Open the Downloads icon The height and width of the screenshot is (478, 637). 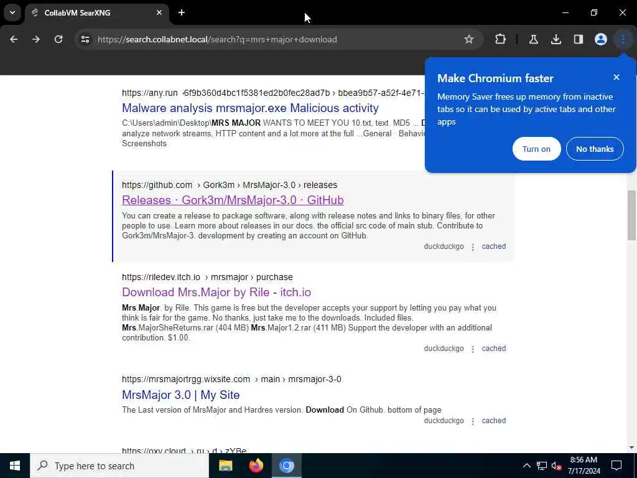556,39
